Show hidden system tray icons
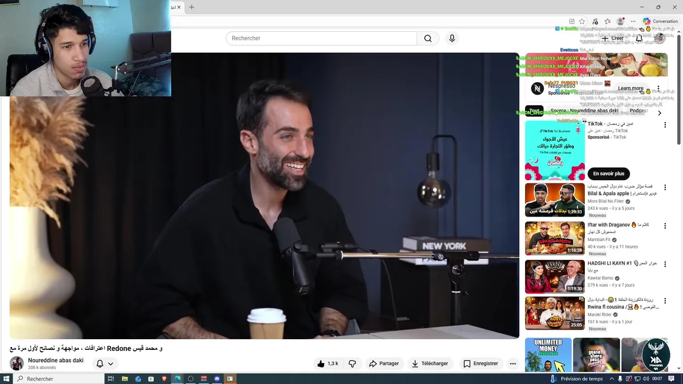 pyautogui.click(x=612, y=379)
